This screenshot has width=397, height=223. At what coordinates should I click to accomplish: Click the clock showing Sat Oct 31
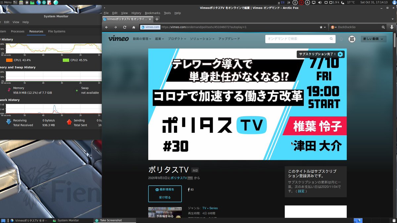pyautogui.click(x=374, y=2)
